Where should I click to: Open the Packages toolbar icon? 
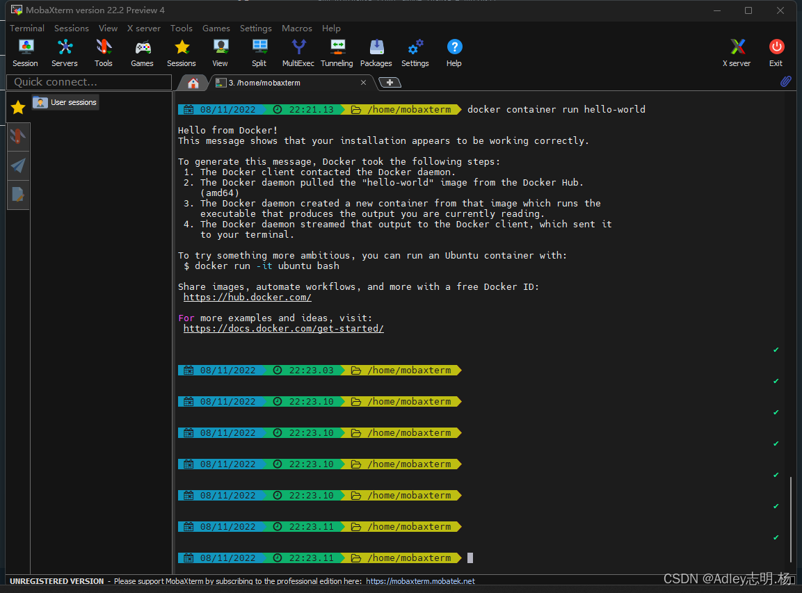click(376, 53)
